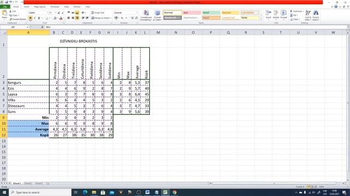This screenshot has height=196, width=350.
Task: Click the Merge & Center button
Action: 101,18
